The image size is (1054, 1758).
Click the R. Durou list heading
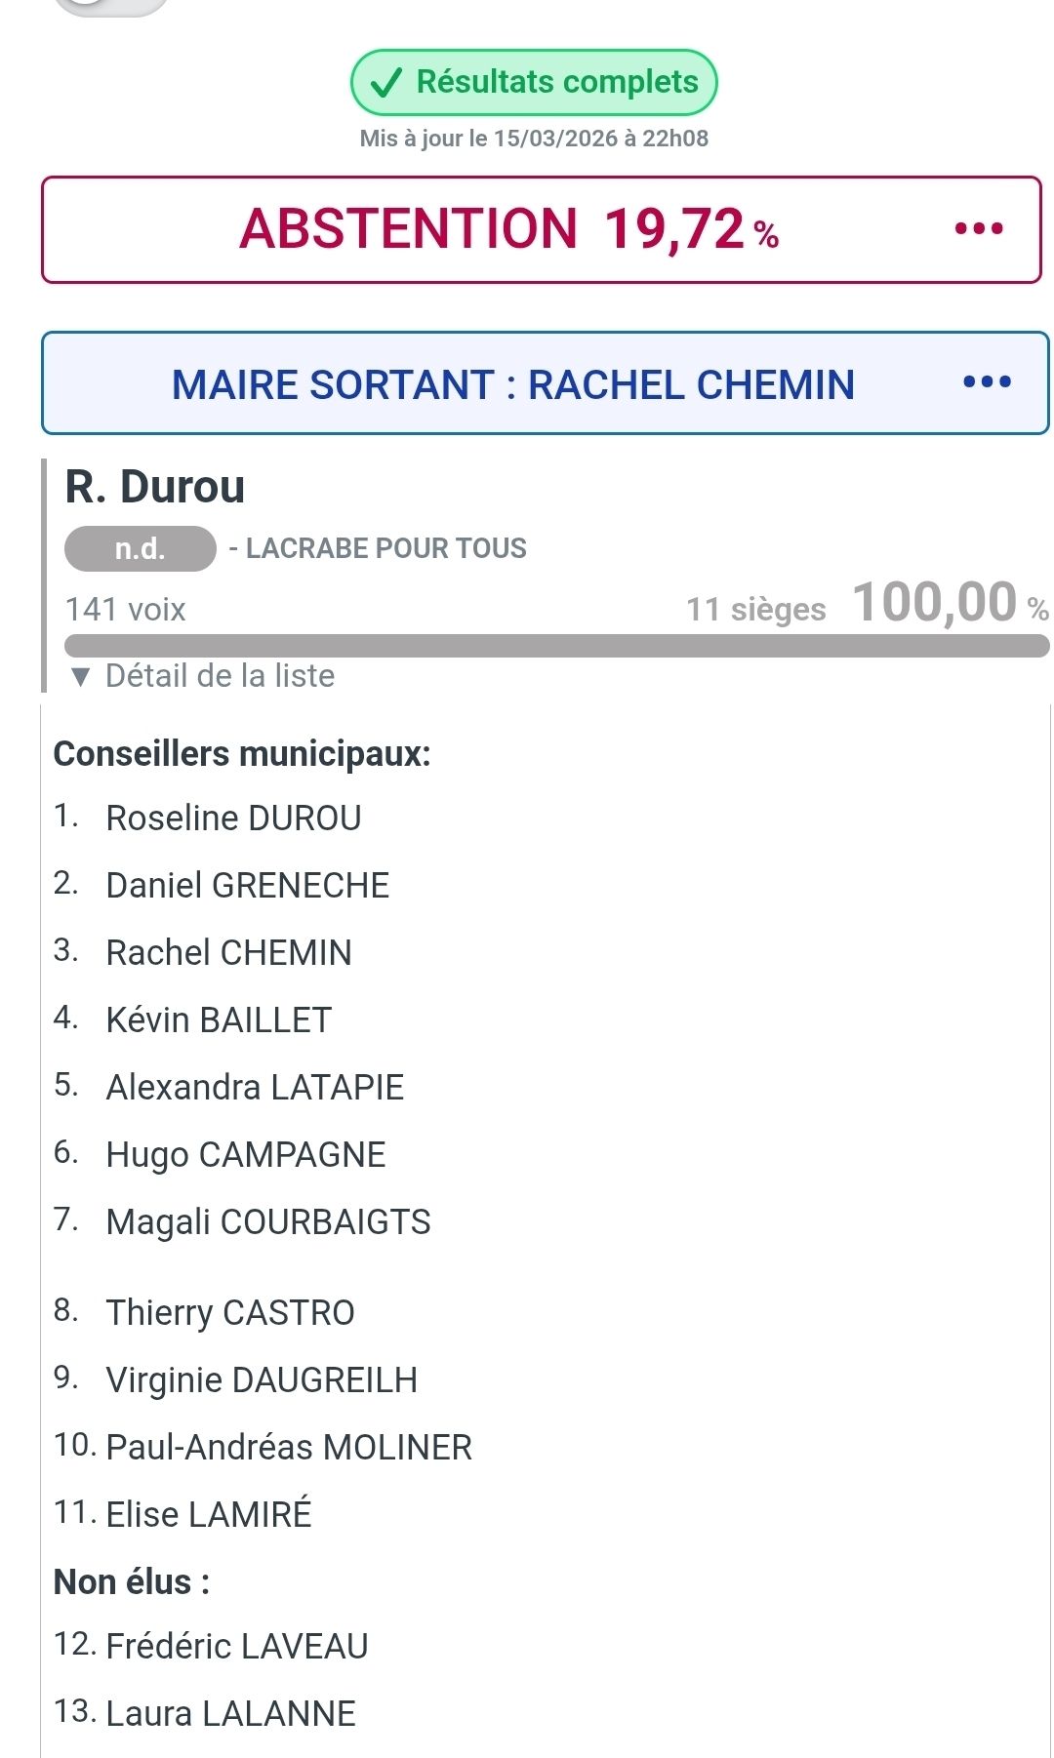[154, 487]
